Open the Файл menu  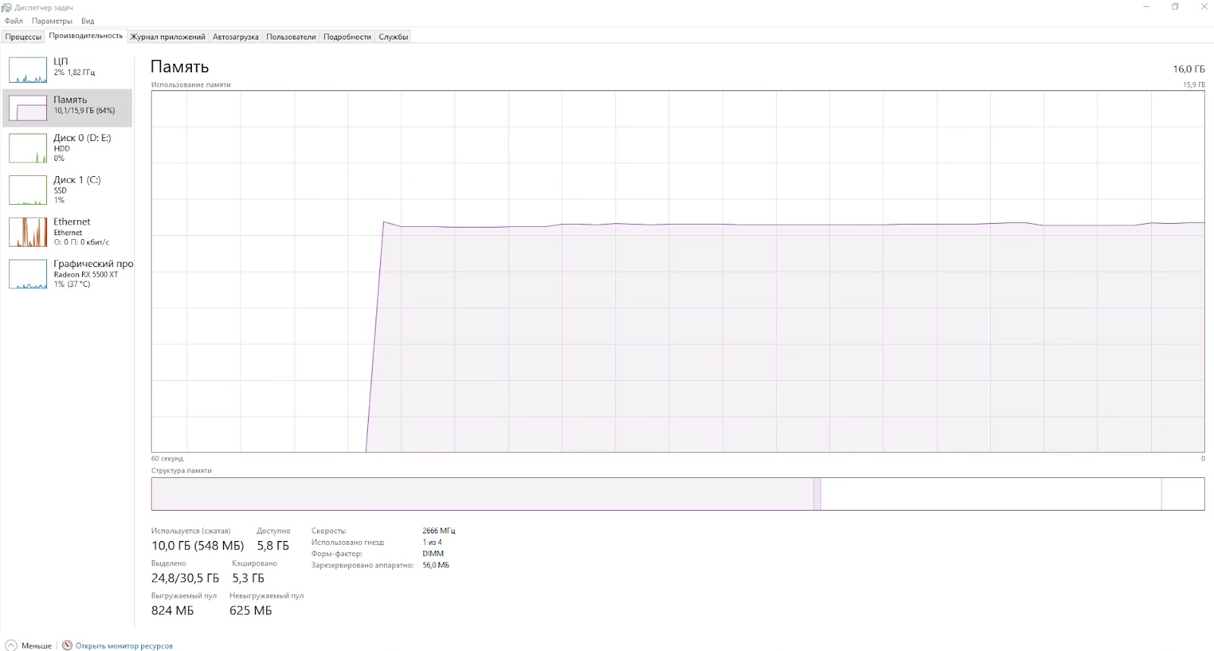point(14,21)
